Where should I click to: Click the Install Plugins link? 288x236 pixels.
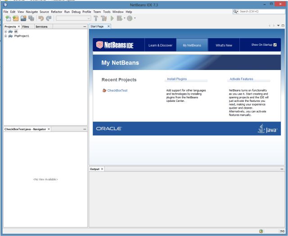177,79
